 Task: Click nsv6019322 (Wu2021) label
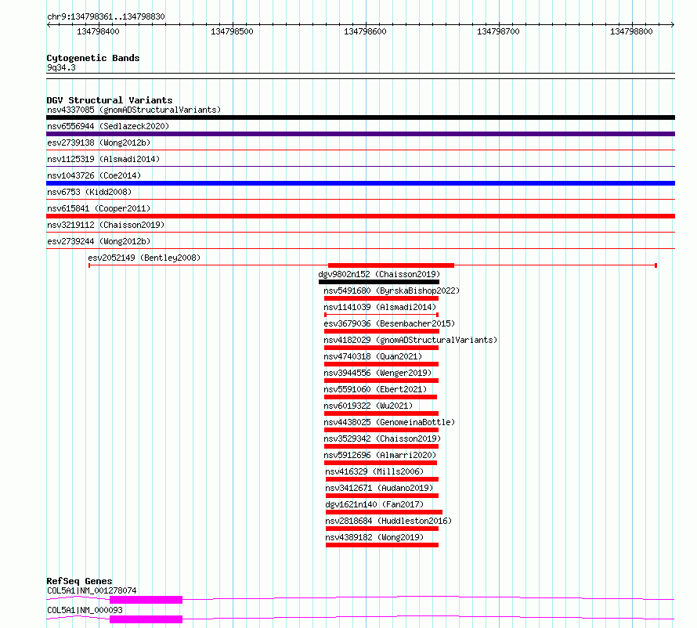pyautogui.click(x=368, y=406)
